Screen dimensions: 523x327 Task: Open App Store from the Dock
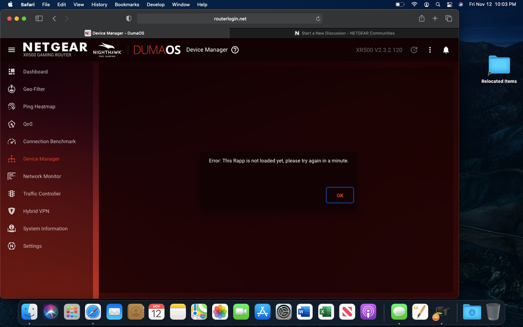[263, 312]
